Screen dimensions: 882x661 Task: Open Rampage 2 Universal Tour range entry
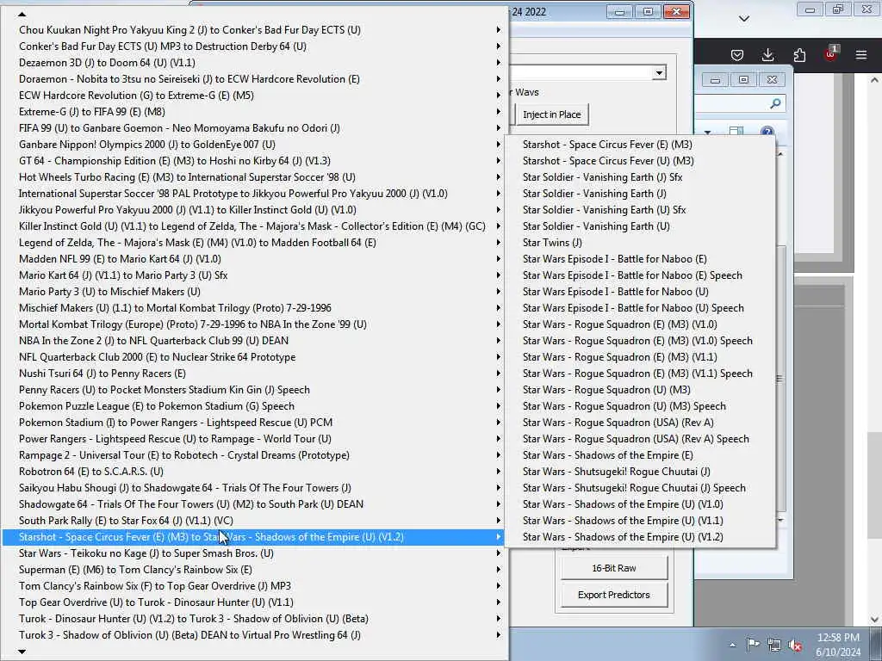click(255, 455)
